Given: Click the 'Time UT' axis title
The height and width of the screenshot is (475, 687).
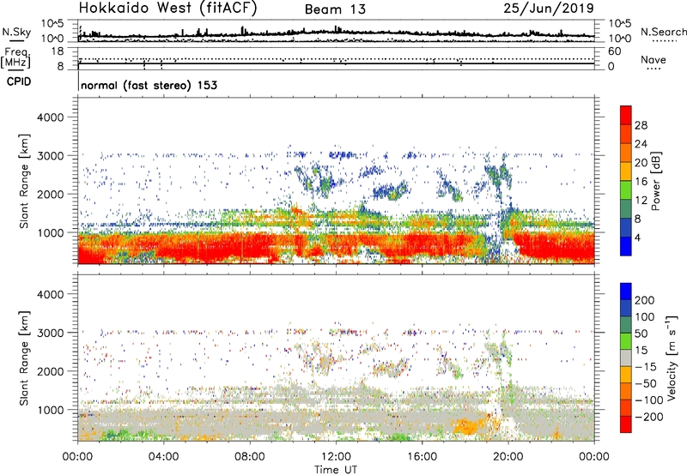Looking at the screenshot, I should [x=336, y=470].
